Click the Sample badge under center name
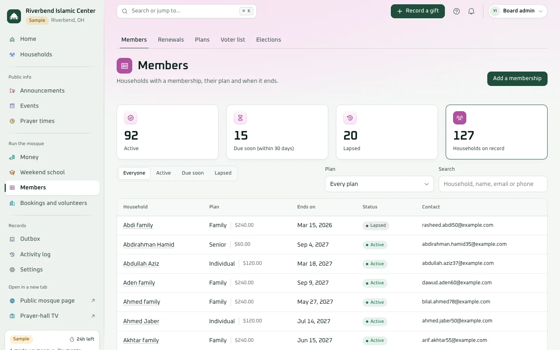560x350 pixels. point(37,20)
